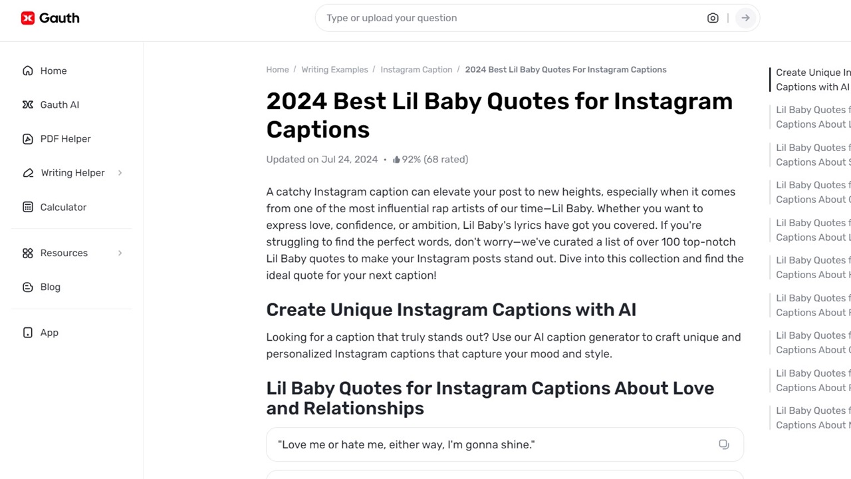Expand the Resources chevron

(x=120, y=253)
